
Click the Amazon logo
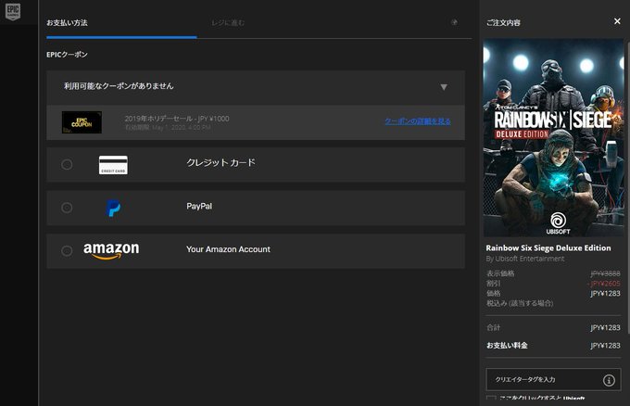[x=111, y=250]
